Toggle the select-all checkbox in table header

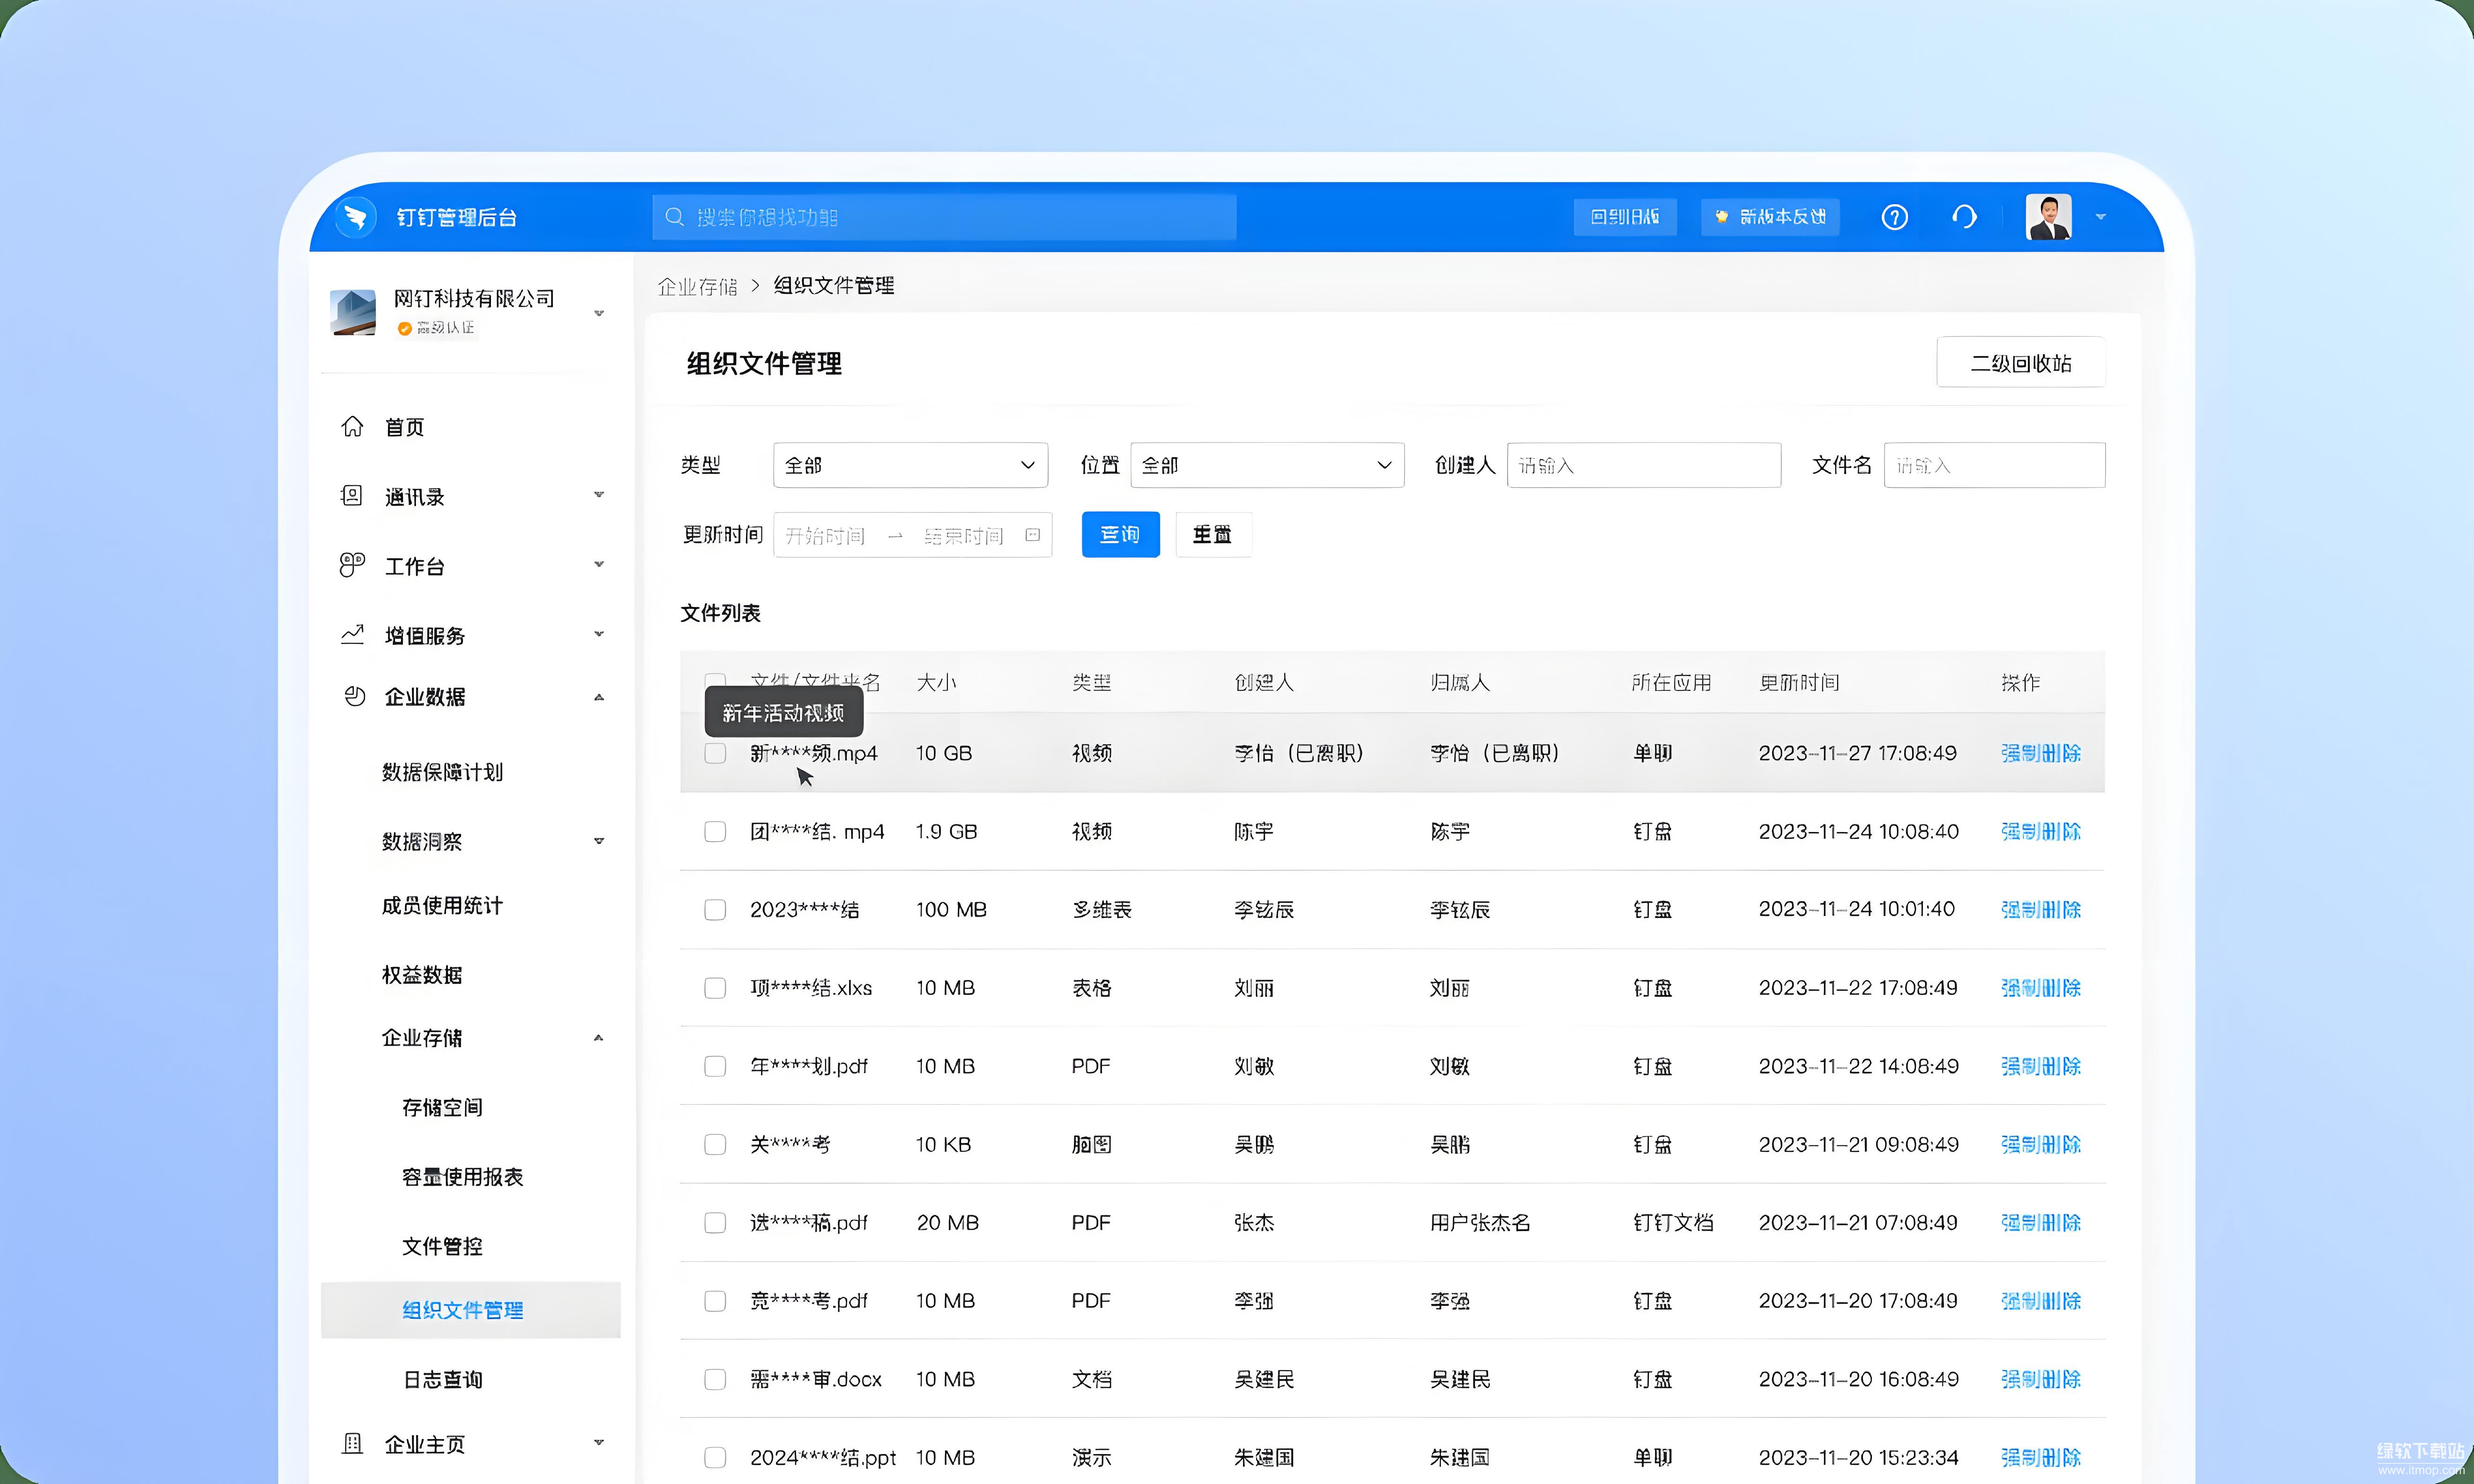715,682
